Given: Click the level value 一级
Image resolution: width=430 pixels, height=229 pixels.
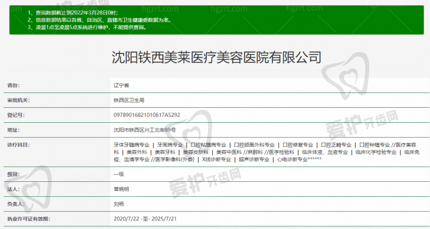Looking at the screenshot, I should click(119, 174).
